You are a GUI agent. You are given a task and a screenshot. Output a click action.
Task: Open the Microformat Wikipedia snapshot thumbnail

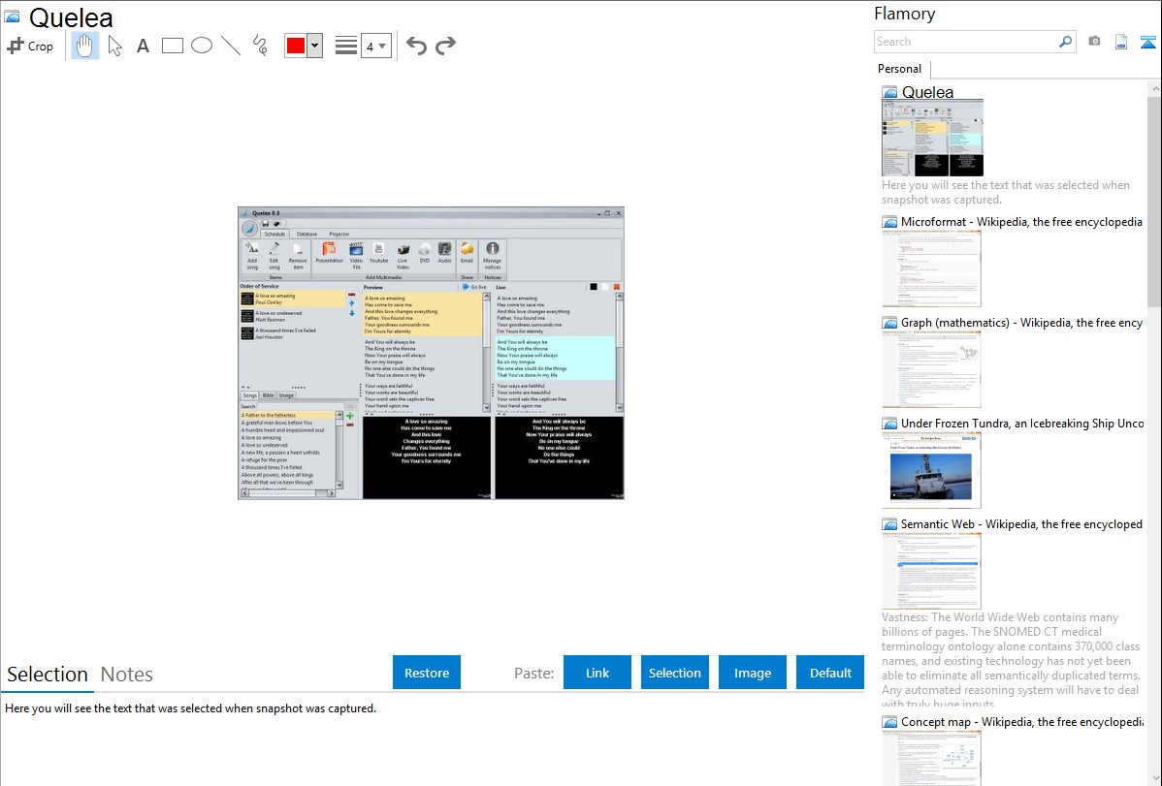pos(931,268)
